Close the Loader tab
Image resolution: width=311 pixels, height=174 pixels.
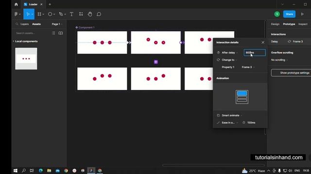point(41,4)
